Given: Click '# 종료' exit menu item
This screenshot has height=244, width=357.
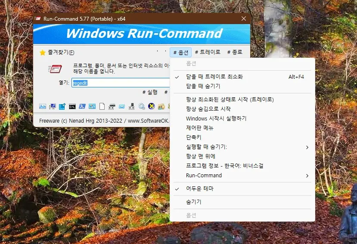Looking at the screenshot, I should [235, 52].
